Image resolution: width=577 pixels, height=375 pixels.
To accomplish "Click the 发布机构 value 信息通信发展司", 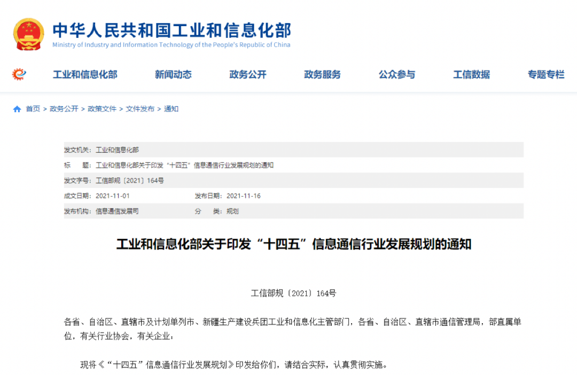I will coord(117,211).
